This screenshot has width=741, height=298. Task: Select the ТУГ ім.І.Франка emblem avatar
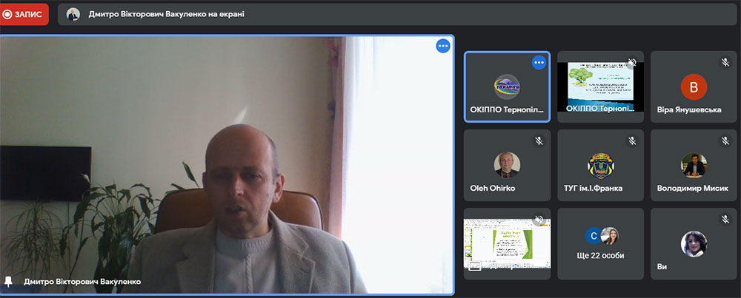[x=600, y=165]
